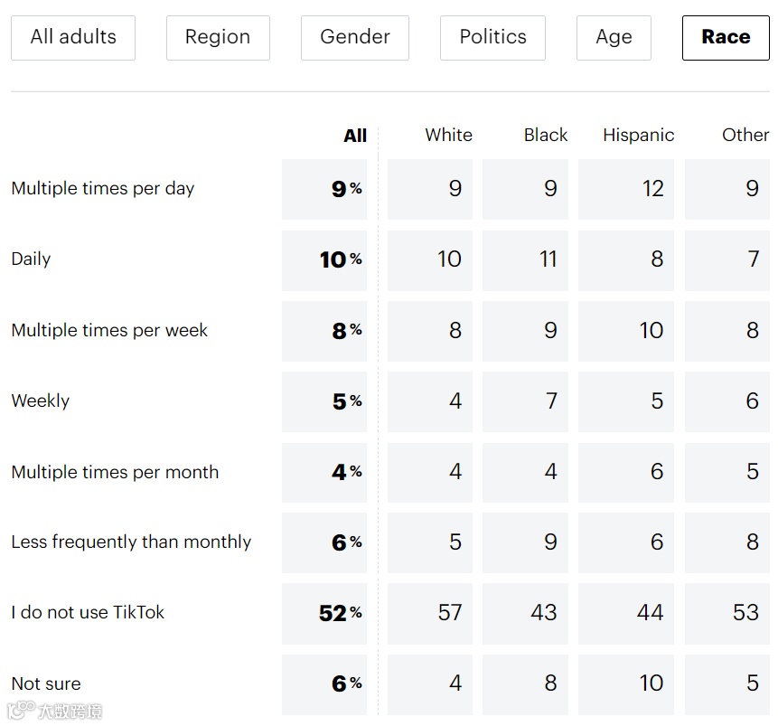The height and width of the screenshot is (726, 778).
Task: Click the 52% All value cell
Action: (x=324, y=613)
